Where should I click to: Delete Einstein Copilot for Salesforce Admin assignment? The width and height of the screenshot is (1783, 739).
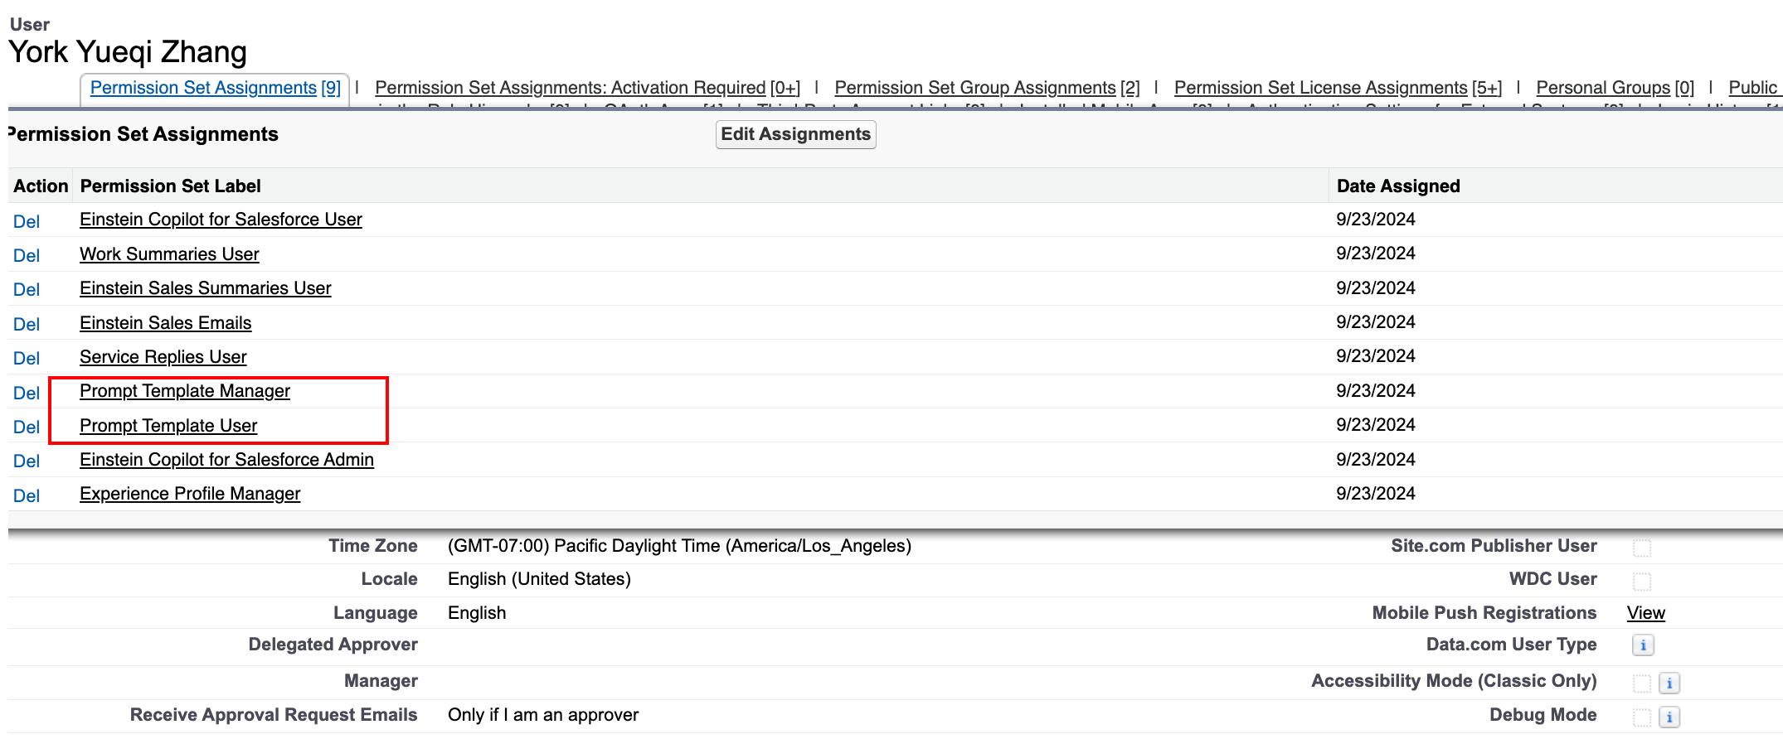(x=27, y=461)
